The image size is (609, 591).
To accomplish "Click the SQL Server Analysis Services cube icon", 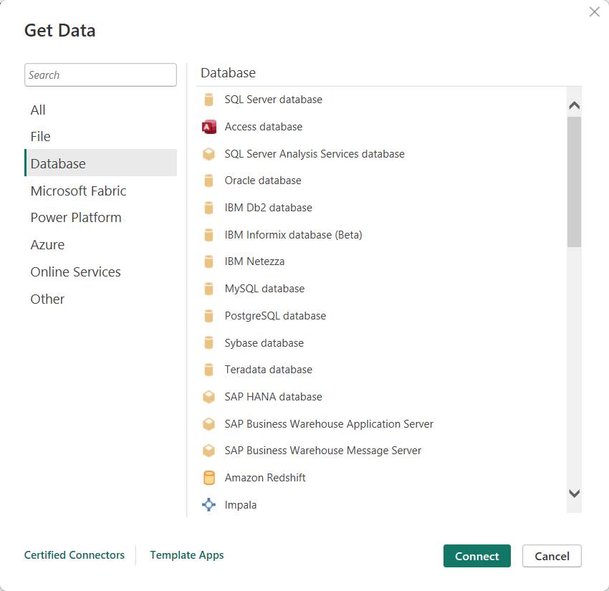I will tap(208, 154).
